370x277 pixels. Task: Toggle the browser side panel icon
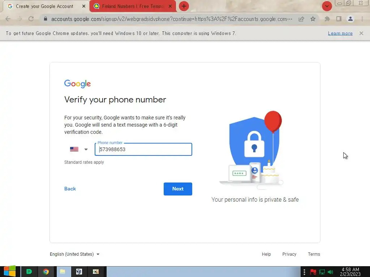(x=339, y=19)
